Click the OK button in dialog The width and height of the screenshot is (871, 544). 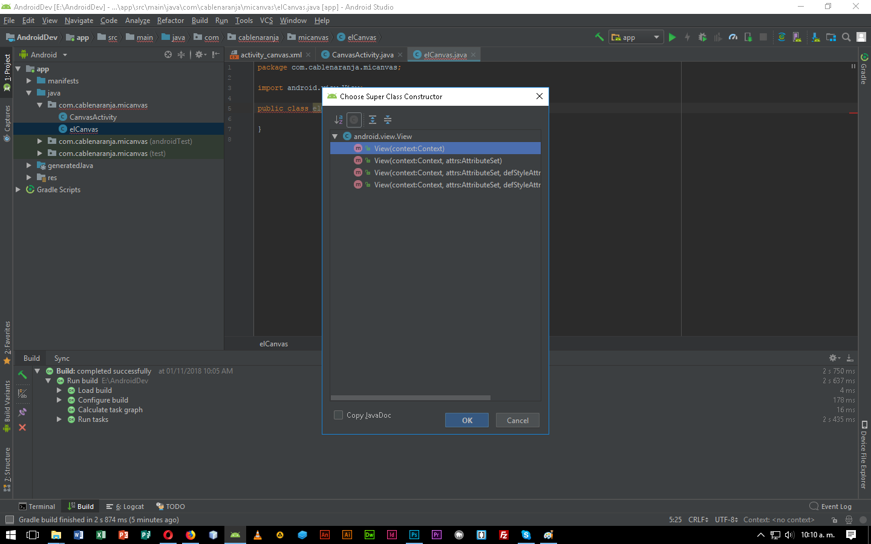coord(467,420)
